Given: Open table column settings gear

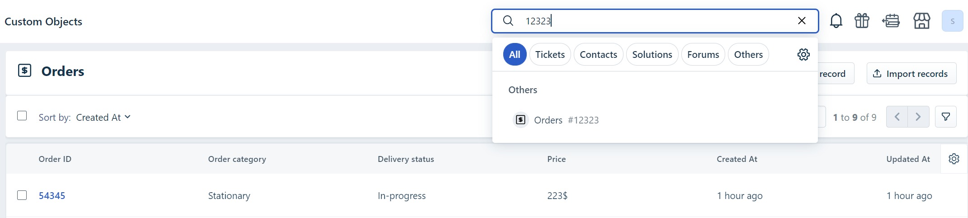Looking at the screenshot, I should click(x=954, y=159).
